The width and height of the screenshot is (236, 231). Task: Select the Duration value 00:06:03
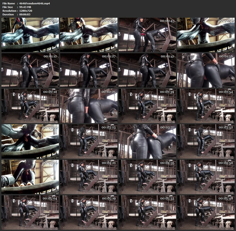pyautogui.click(x=25, y=14)
